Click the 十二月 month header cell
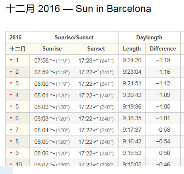184x174 pixels. point(18,48)
